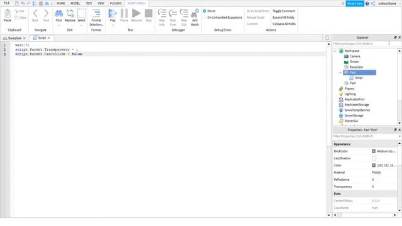Open the Replace tool
Viewport: 402px width, 226px height.
pos(70,15)
